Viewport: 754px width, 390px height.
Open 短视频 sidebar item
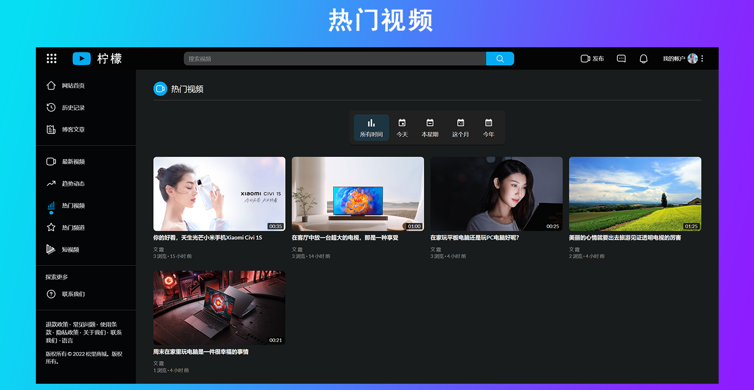pos(71,249)
